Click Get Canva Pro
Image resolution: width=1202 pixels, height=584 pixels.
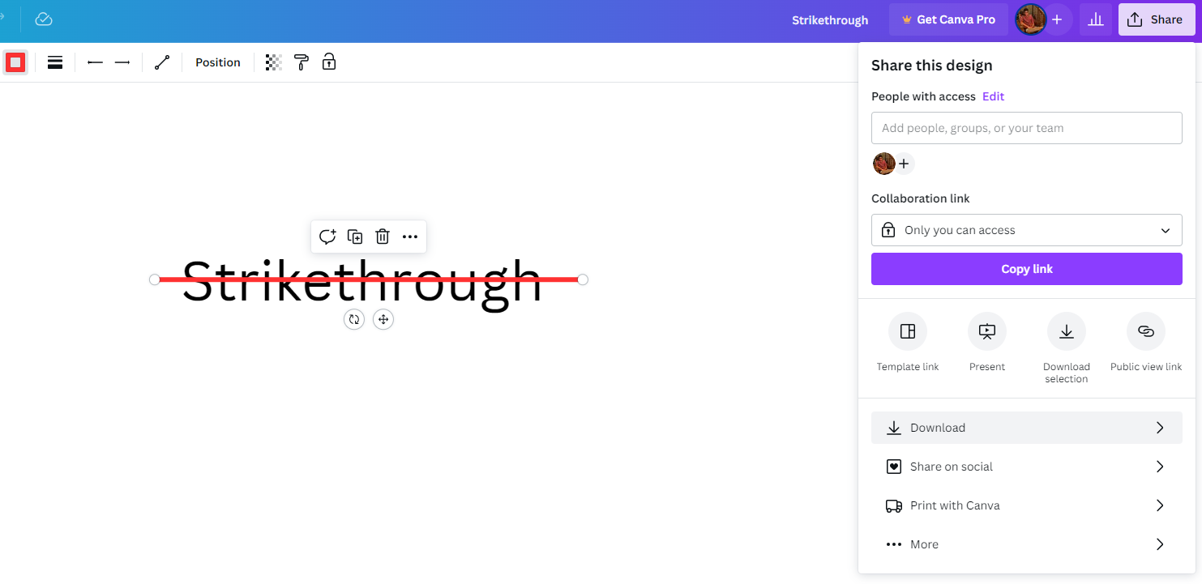[x=948, y=19]
